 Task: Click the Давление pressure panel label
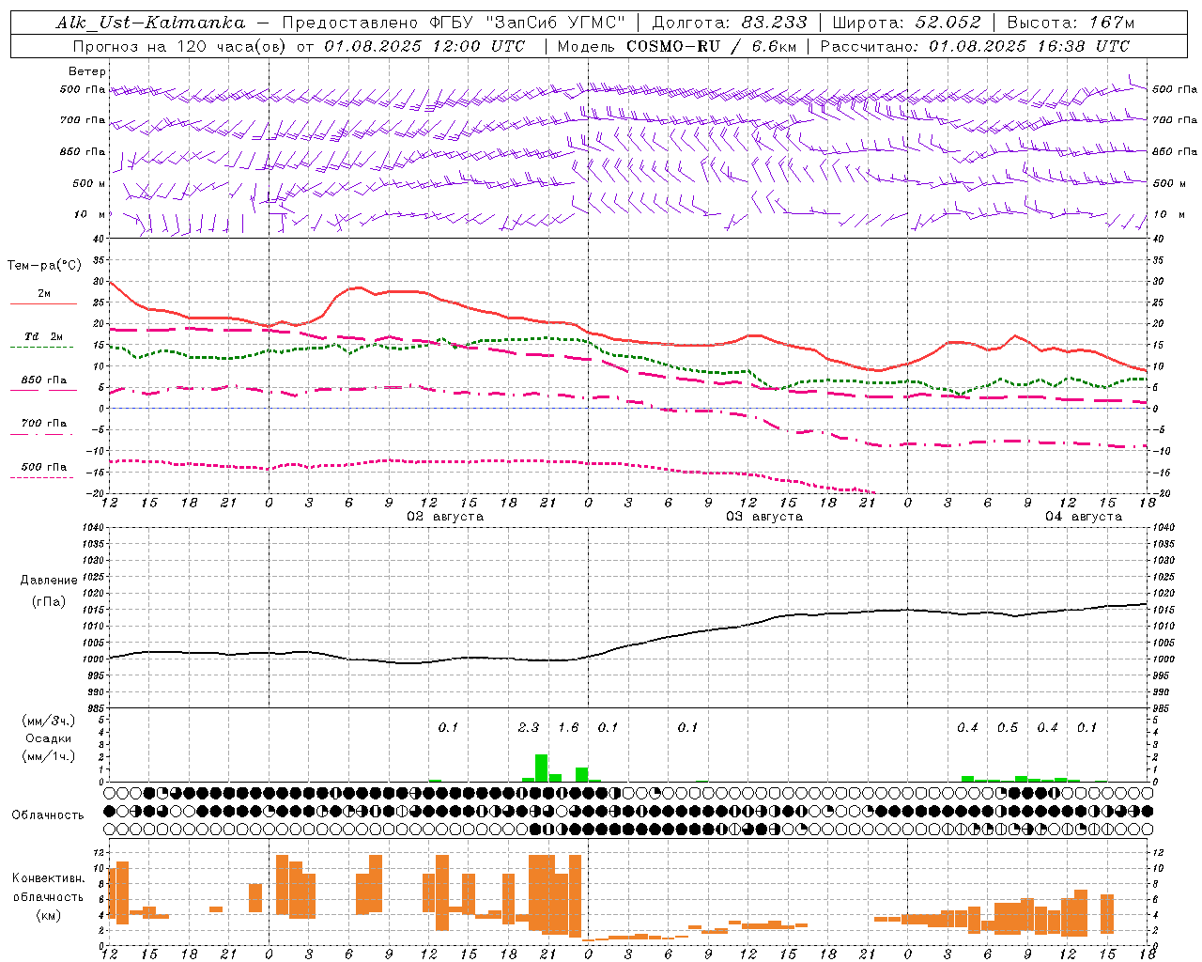pyautogui.click(x=48, y=581)
